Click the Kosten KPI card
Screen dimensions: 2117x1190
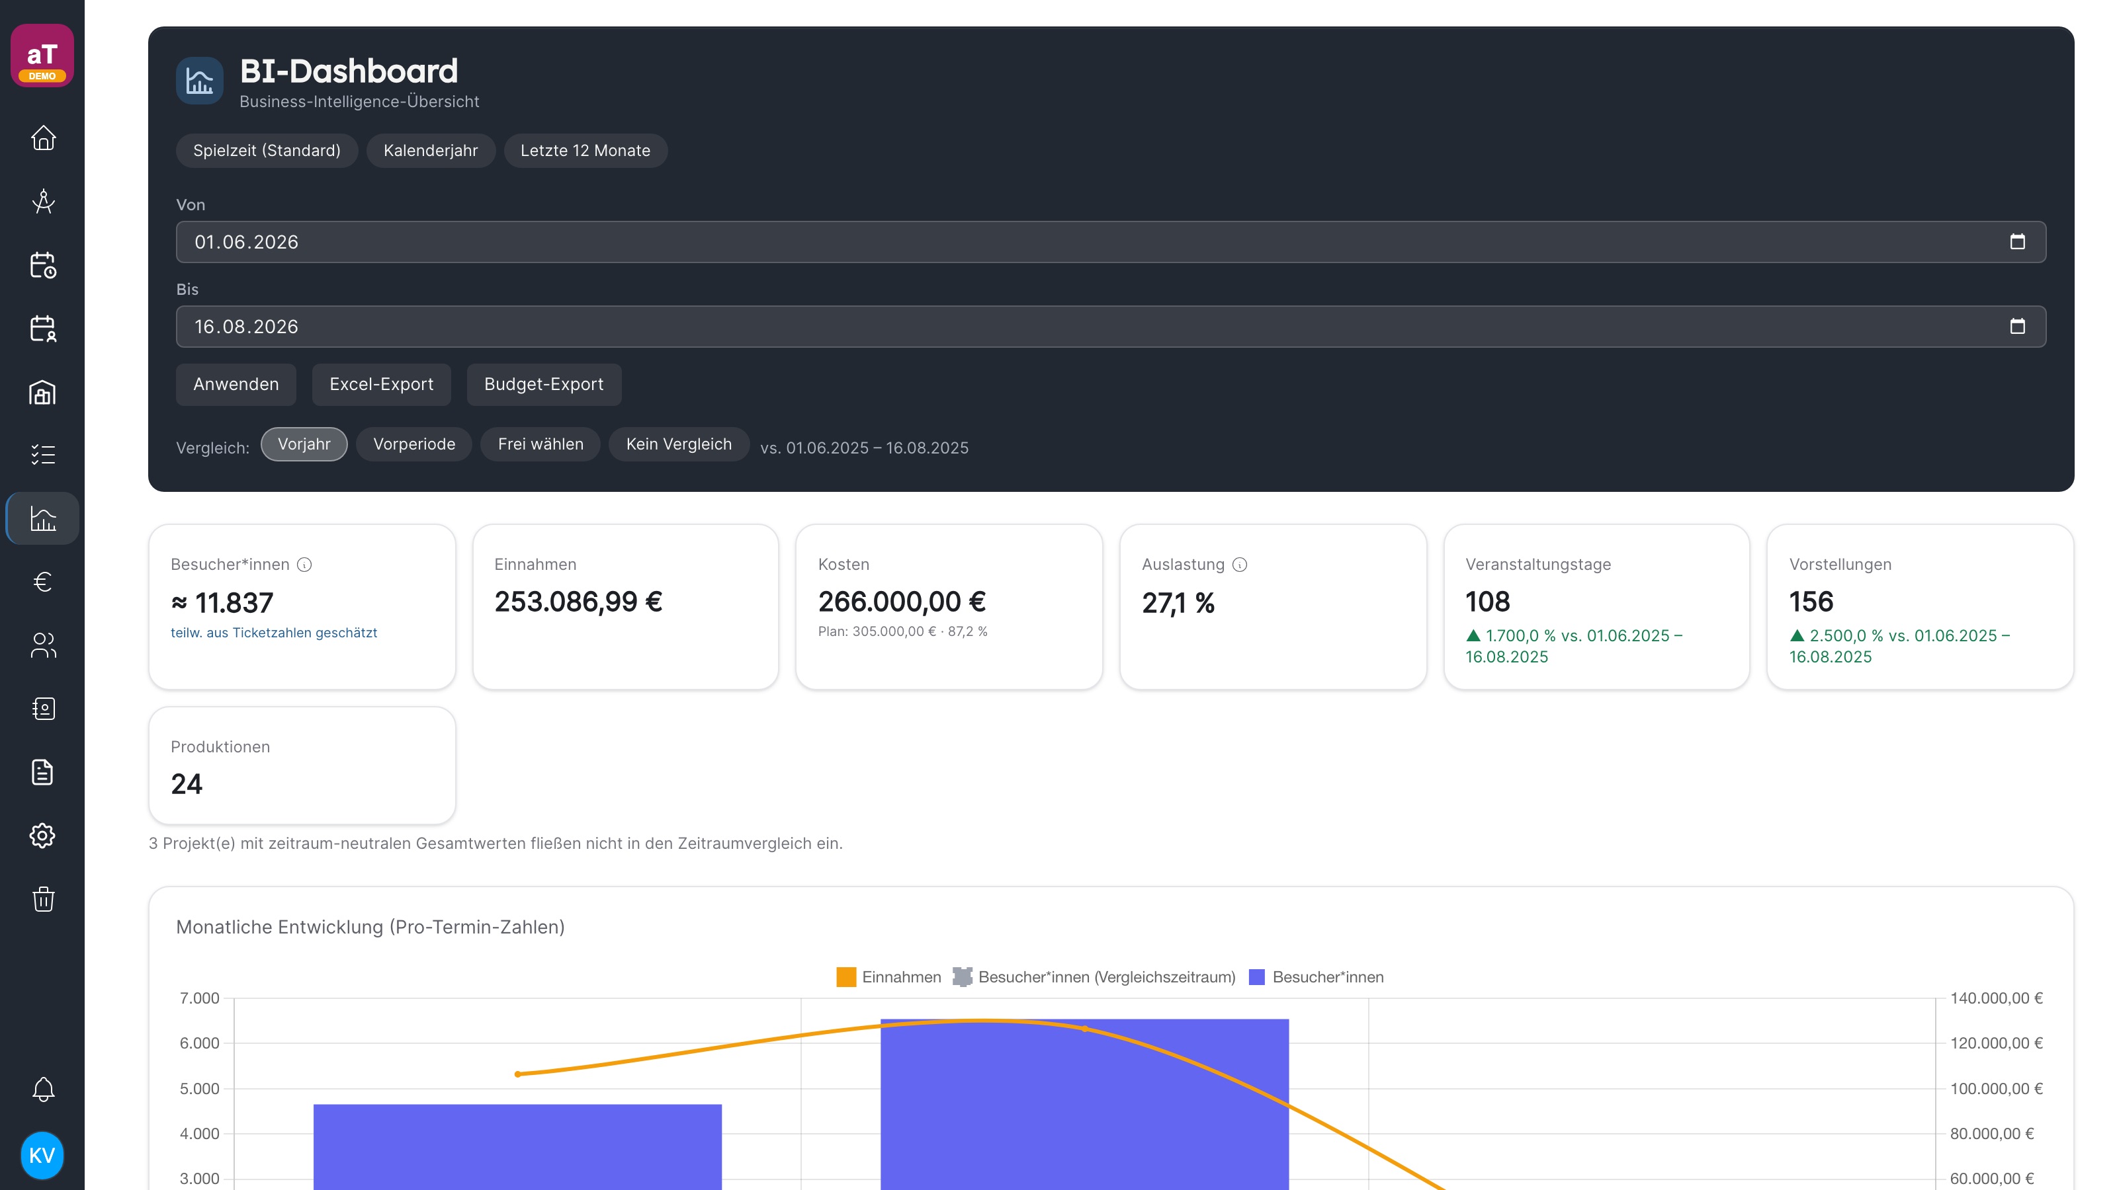[949, 607]
